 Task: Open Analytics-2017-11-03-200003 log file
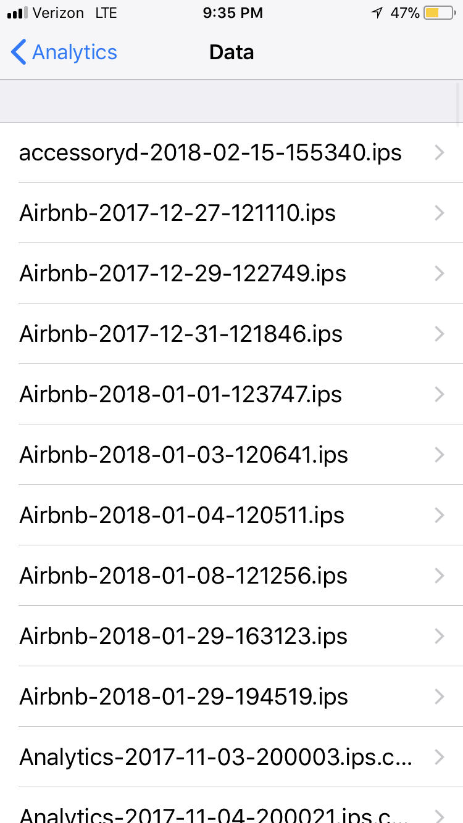tap(216, 757)
